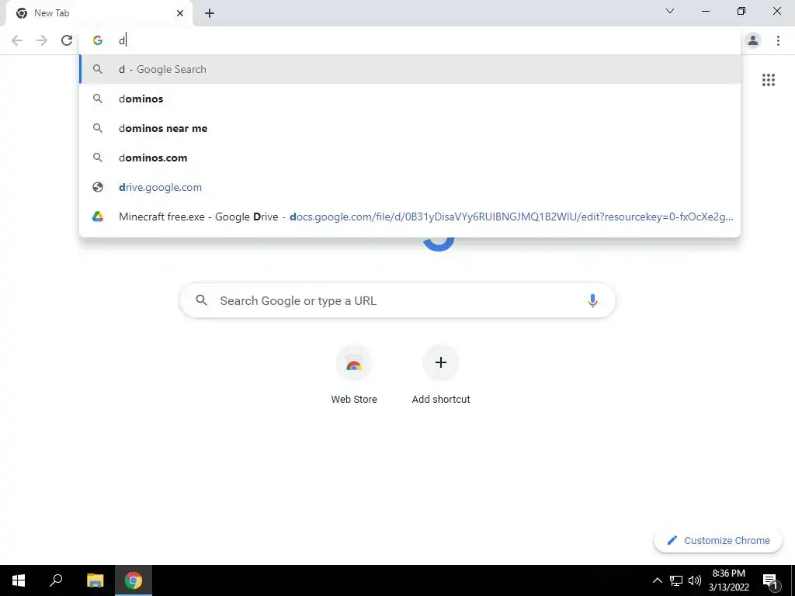Open Windows taskbar search magnifier
This screenshot has width=795, height=596.
click(x=56, y=580)
